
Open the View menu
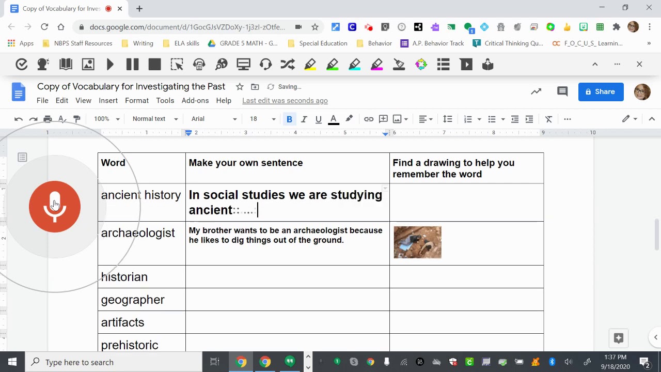(x=83, y=100)
